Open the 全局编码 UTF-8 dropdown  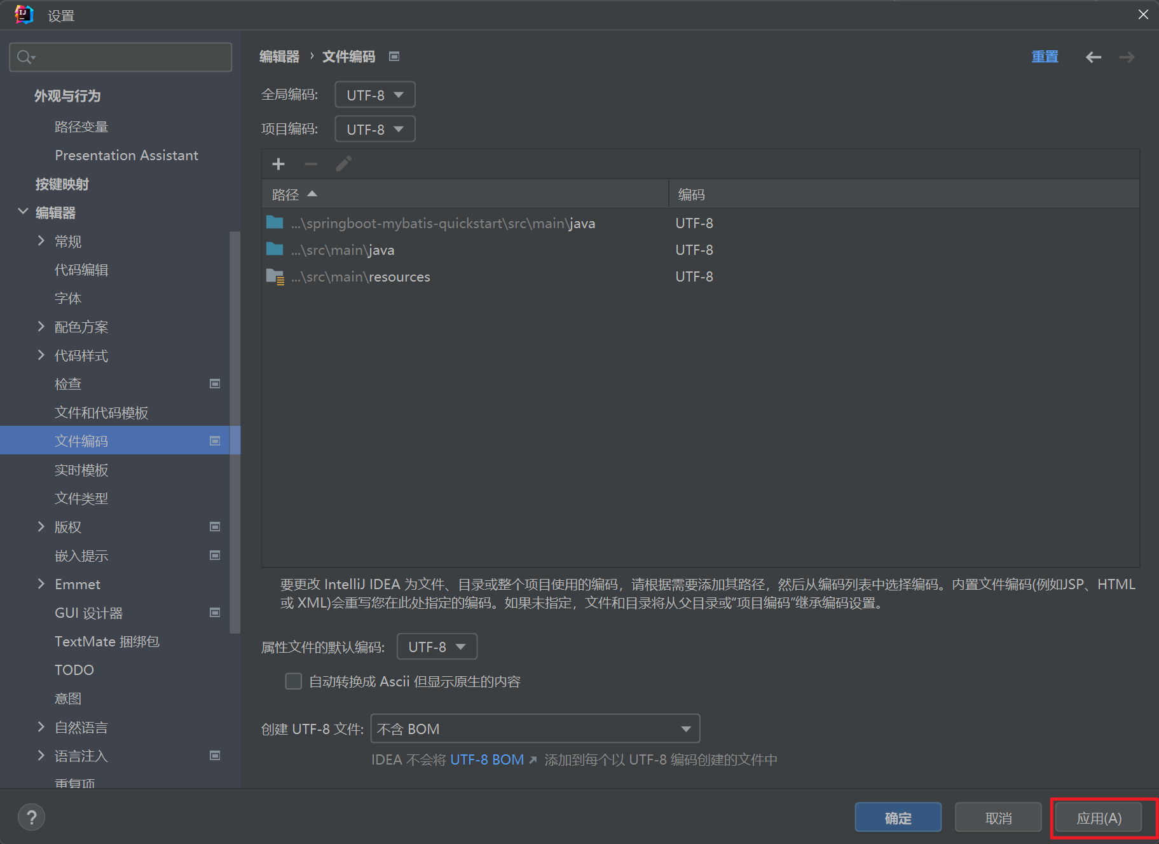374,95
